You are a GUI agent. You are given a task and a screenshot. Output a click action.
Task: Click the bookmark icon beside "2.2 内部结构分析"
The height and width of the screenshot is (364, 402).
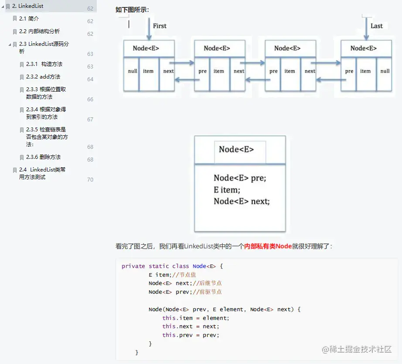pyautogui.click(x=14, y=31)
